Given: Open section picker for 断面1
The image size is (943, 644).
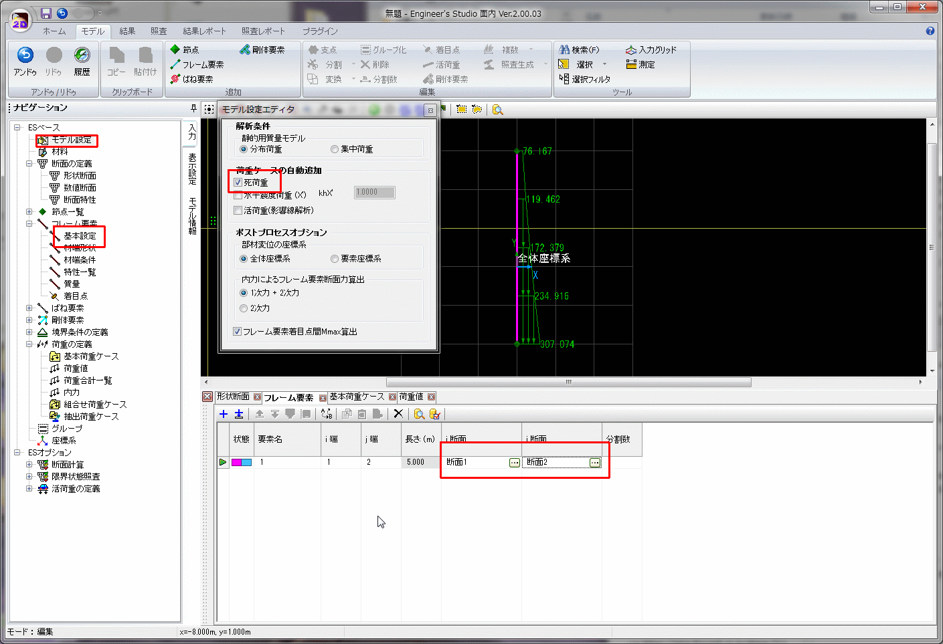Looking at the screenshot, I should [515, 462].
